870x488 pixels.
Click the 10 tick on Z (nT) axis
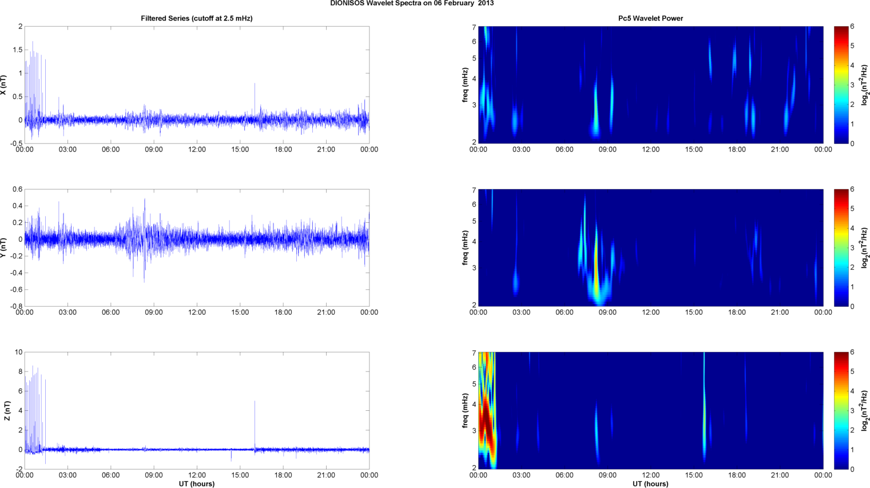pos(19,352)
